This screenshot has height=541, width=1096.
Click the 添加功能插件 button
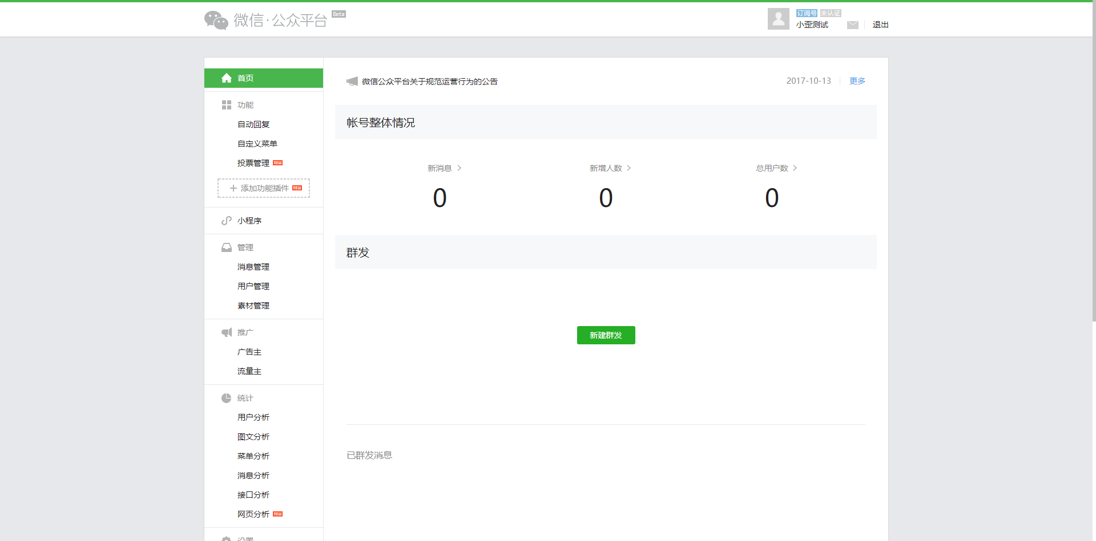(x=264, y=188)
